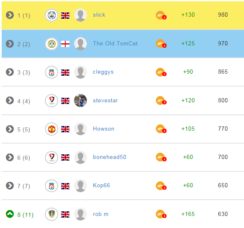Image resolution: width=244 pixels, height=228 pixels.
Task: Click the orange predictions badge for slick
Action: point(161,15)
